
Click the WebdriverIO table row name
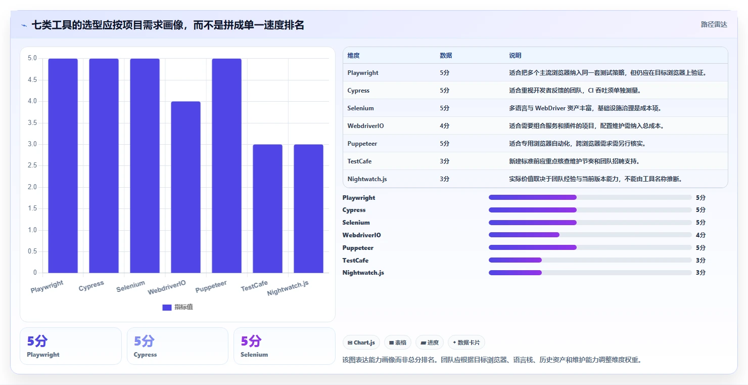(x=365, y=126)
